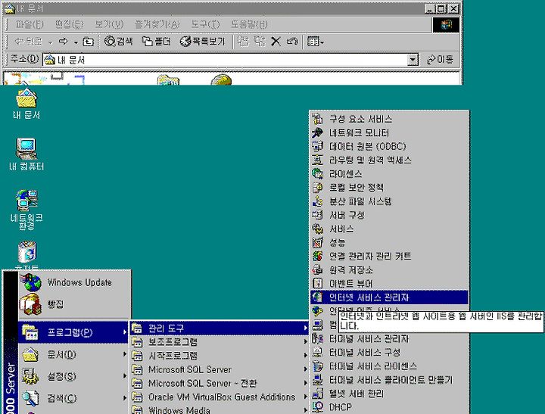Click the 성능 chart icon
545x414 pixels.
coord(317,242)
